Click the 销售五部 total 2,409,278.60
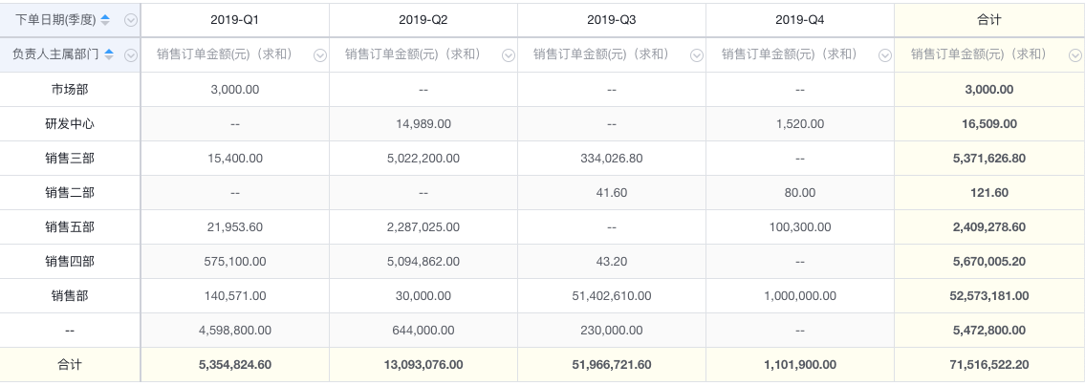Image resolution: width=1085 pixels, height=386 pixels. click(989, 226)
